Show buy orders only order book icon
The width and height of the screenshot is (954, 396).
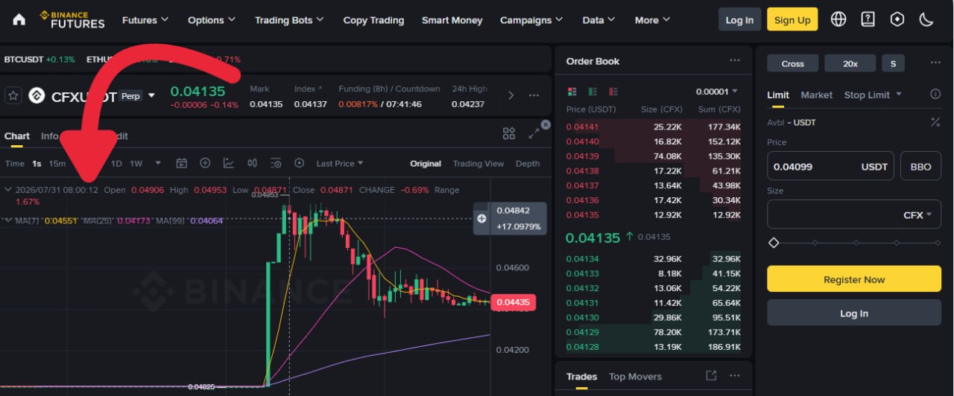[593, 92]
